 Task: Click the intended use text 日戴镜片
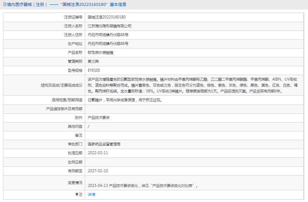click(125, 100)
